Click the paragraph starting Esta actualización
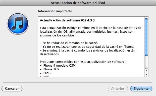 91,31
